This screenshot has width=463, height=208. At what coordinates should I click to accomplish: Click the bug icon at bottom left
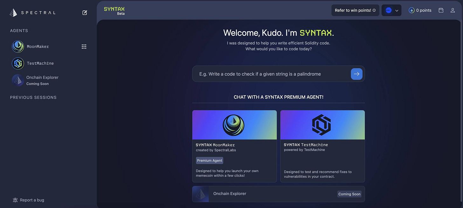pyautogui.click(x=15, y=200)
